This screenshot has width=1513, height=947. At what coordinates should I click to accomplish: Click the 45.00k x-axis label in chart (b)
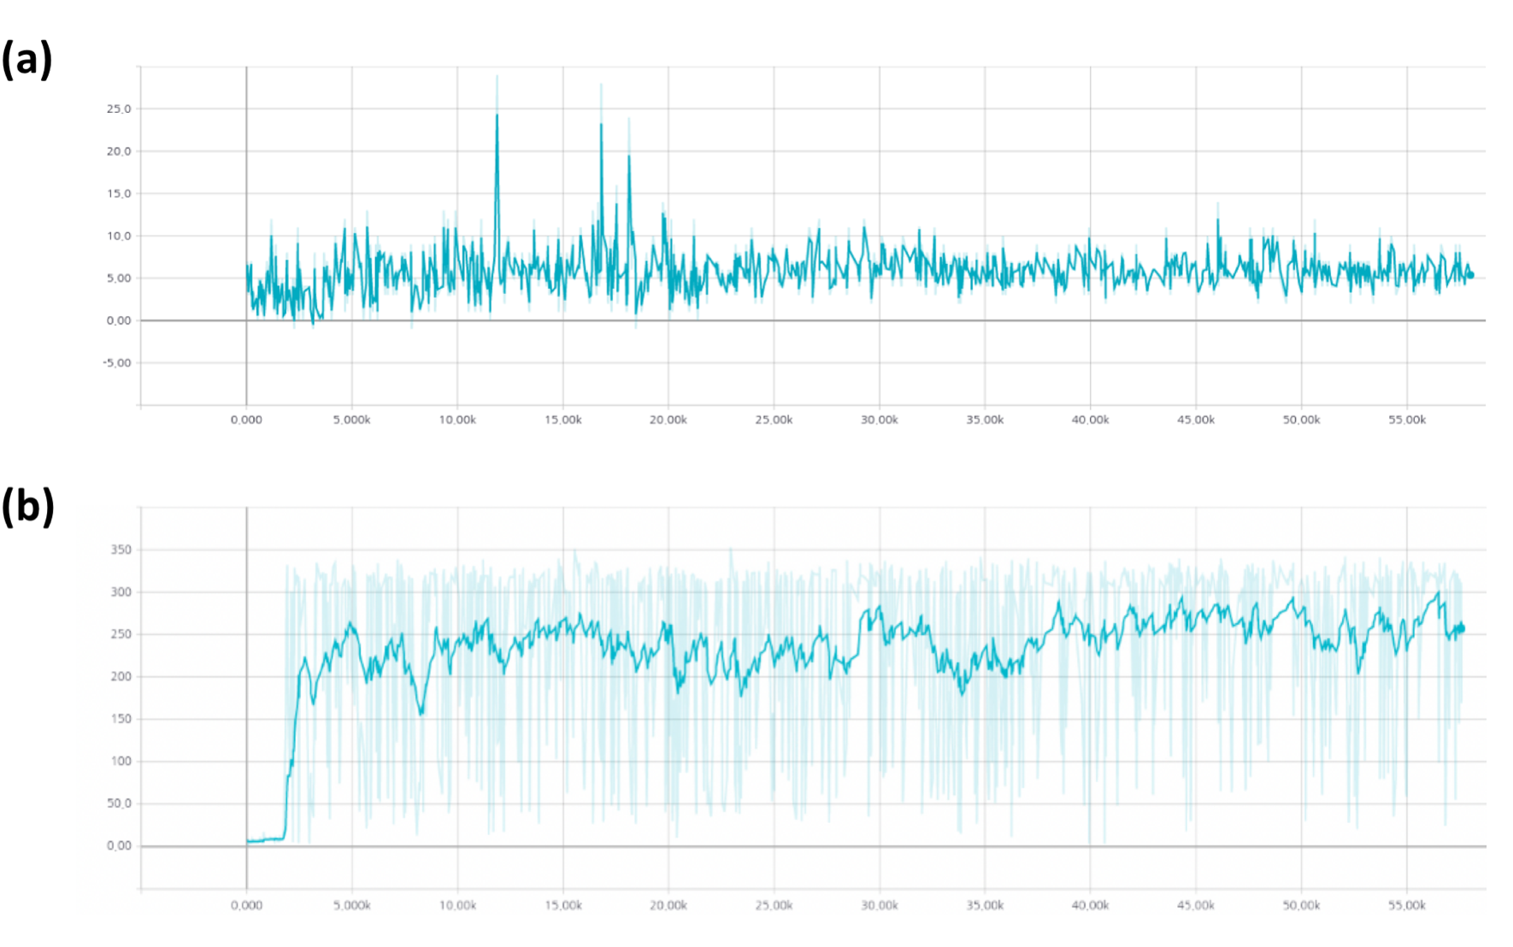1196,905
